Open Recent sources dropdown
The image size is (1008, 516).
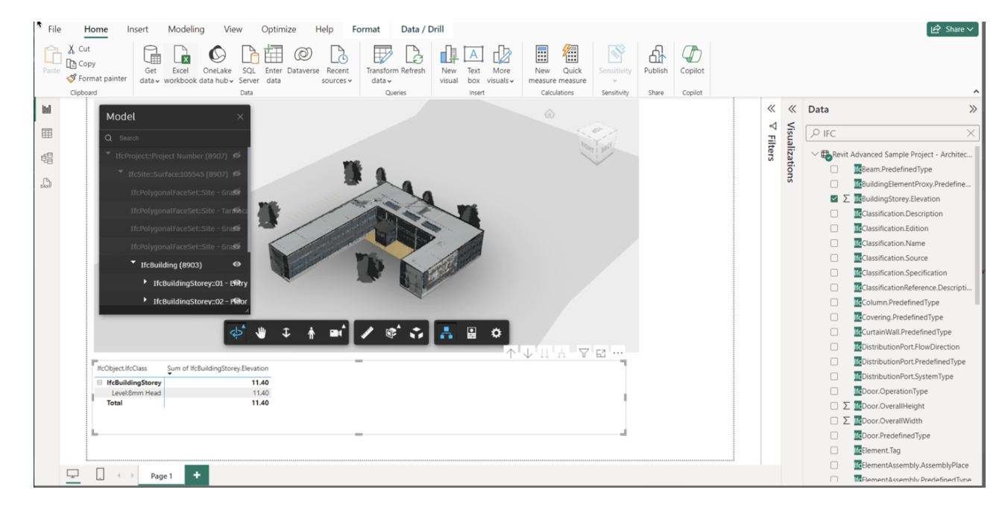(x=337, y=65)
